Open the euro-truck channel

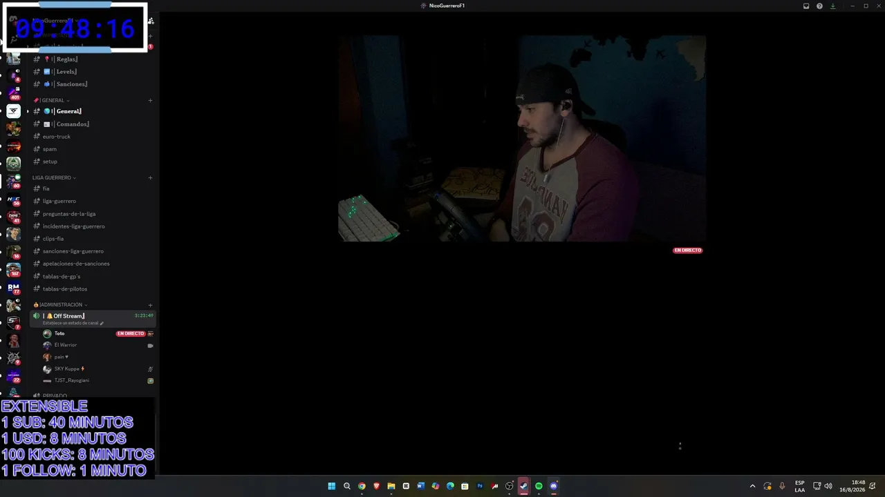[x=93, y=137]
